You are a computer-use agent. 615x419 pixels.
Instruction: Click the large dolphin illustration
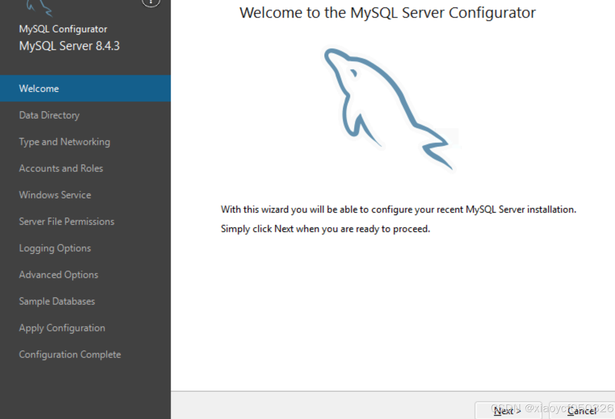(x=389, y=109)
